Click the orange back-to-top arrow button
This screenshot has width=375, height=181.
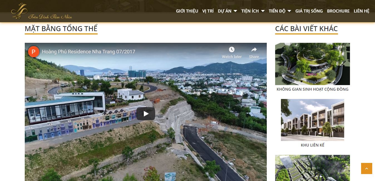point(366,168)
